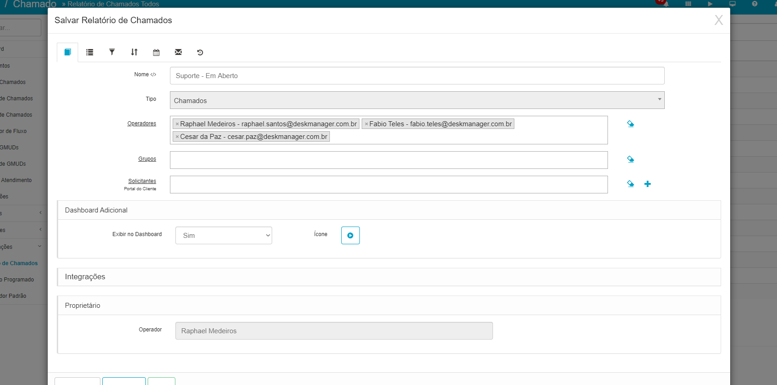Open 'or de Fluxo' item in background sidebar
The height and width of the screenshot is (385, 777).
coord(14,131)
